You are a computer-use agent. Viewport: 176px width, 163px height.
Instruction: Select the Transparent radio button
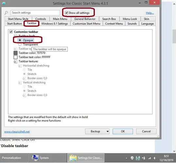click(x=20, y=44)
